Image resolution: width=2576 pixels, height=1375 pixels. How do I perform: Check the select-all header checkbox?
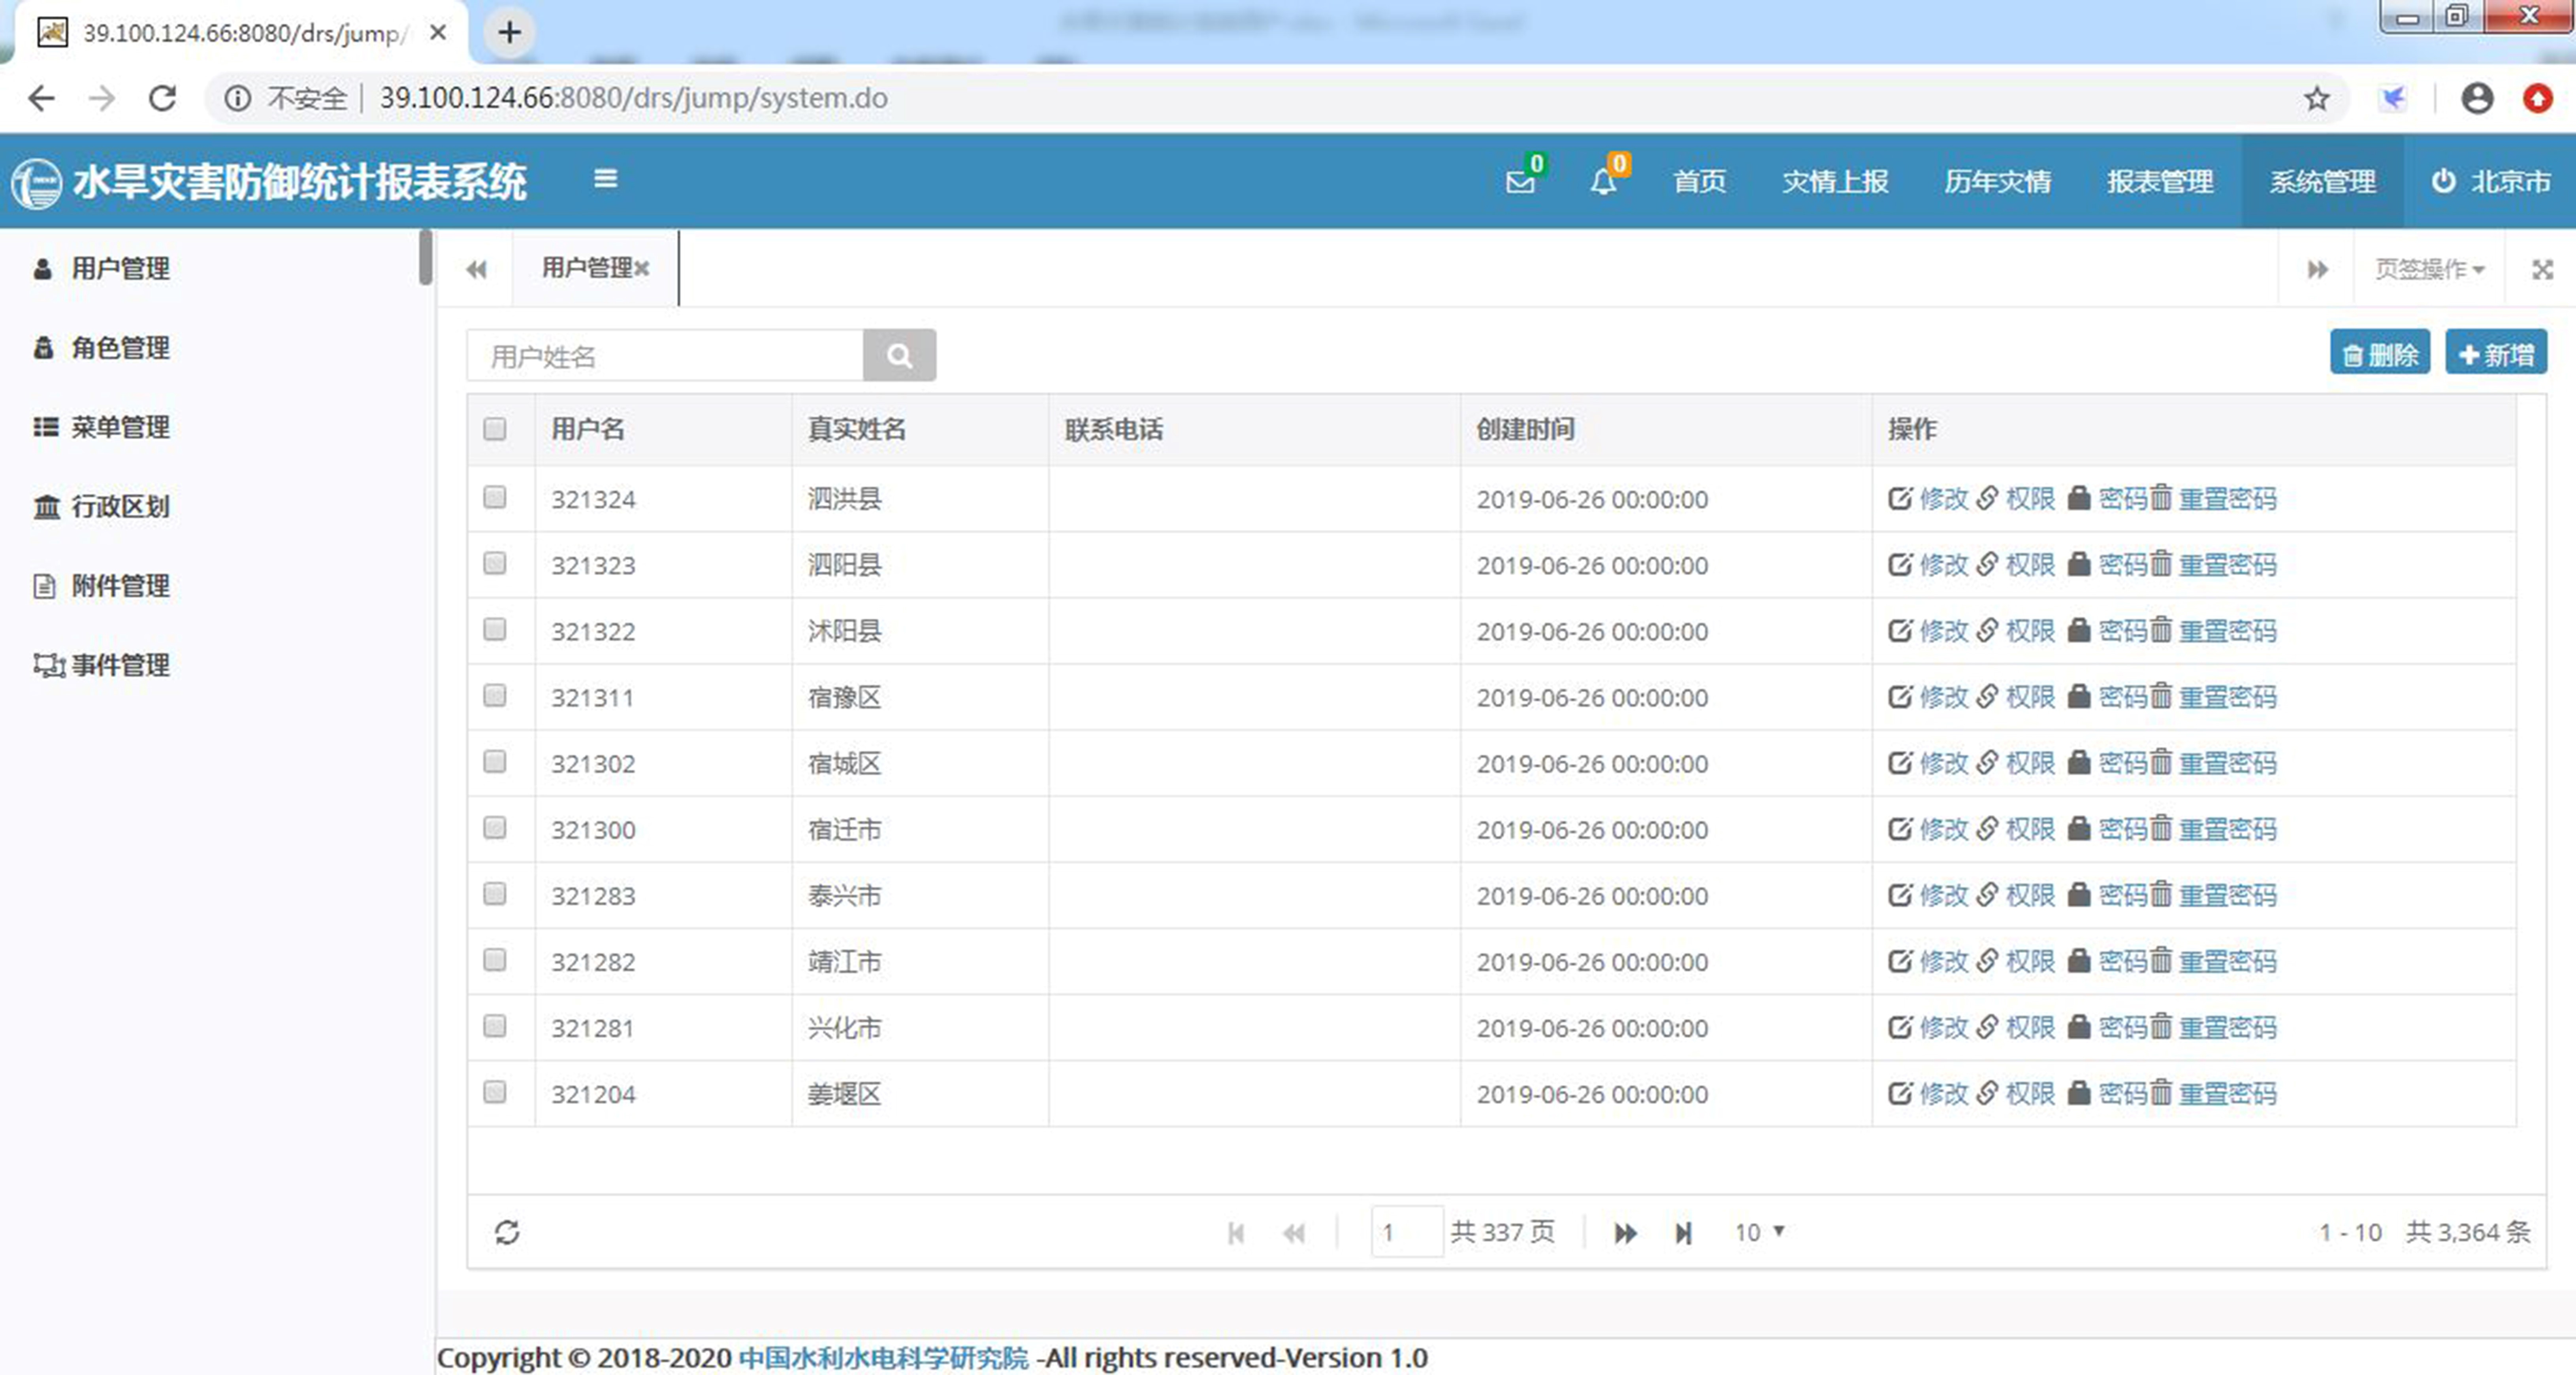coord(495,429)
